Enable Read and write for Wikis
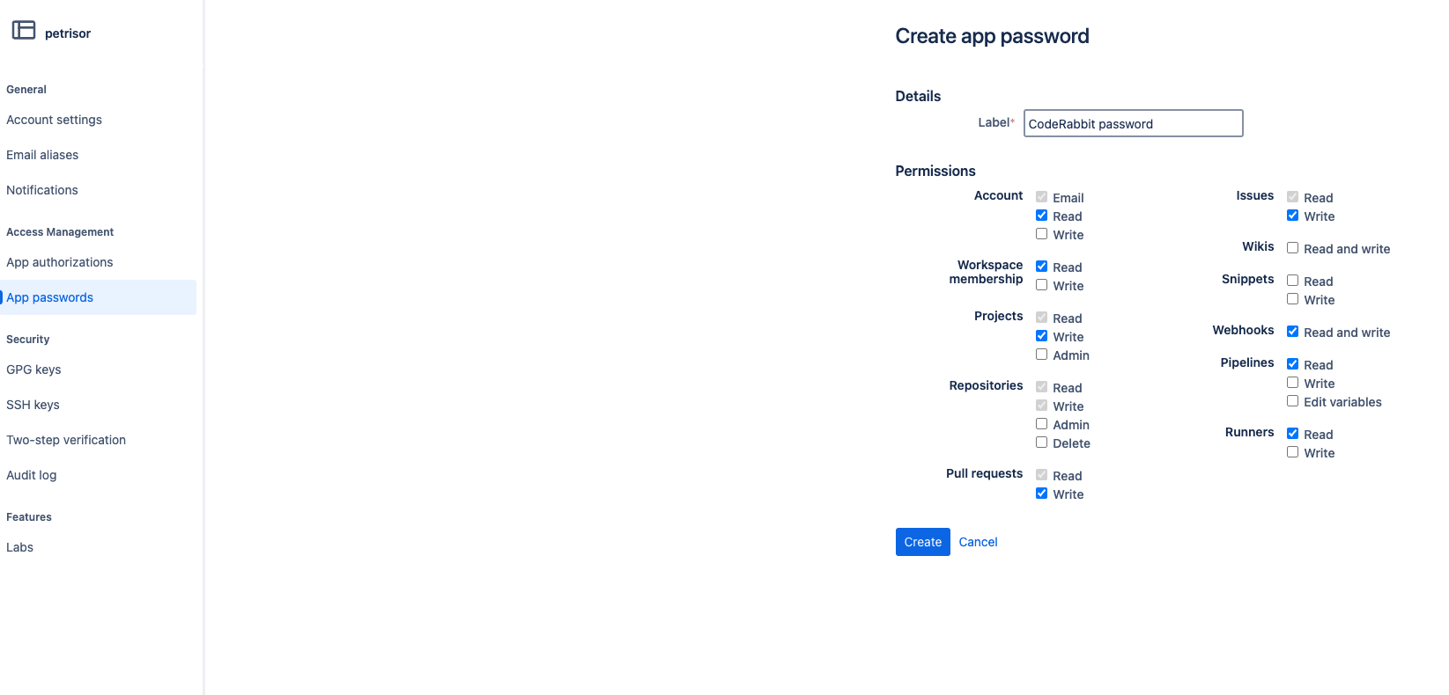 click(1293, 248)
